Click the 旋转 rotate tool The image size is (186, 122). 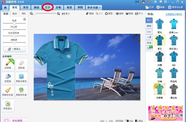(120, 14)
